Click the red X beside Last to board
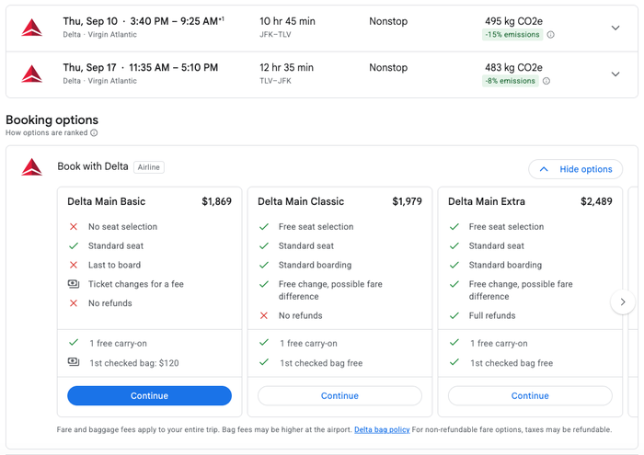This screenshot has height=455, width=644. coord(74,265)
